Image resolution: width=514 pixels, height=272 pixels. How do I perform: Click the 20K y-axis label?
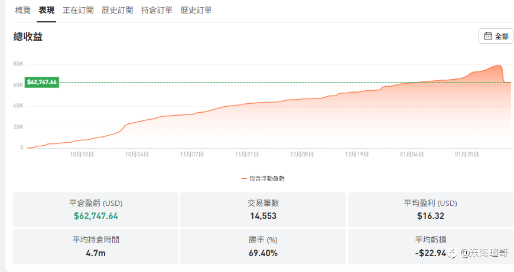[x=18, y=127]
